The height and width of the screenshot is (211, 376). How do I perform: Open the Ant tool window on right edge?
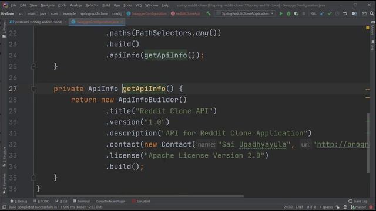coord(372,45)
